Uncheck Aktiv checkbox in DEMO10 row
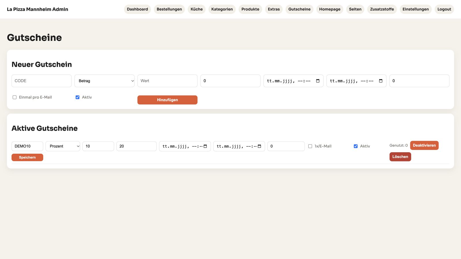Viewport: 461px width, 259px height. [x=356, y=146]
